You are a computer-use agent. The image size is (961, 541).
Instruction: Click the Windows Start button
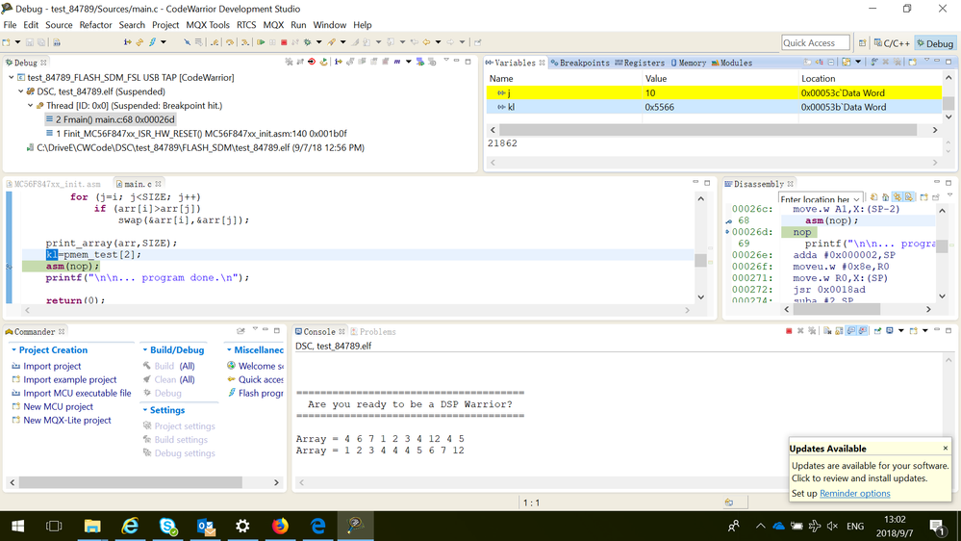pyautogui.click(x=17, y=526)
